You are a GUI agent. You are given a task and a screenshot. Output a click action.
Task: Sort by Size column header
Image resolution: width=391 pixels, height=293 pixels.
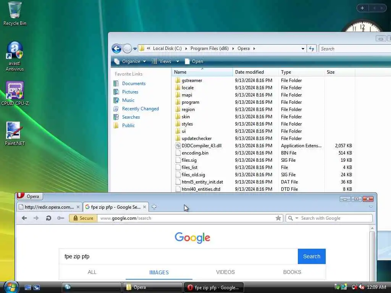[x=339, y=72]
